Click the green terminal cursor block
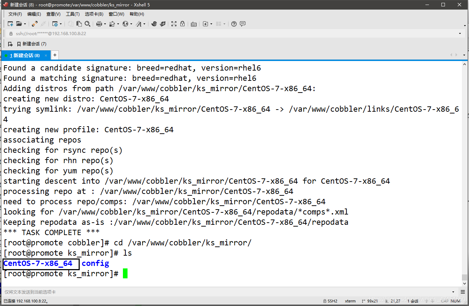This screenshot has width=469, height=306. click(125, 273)
